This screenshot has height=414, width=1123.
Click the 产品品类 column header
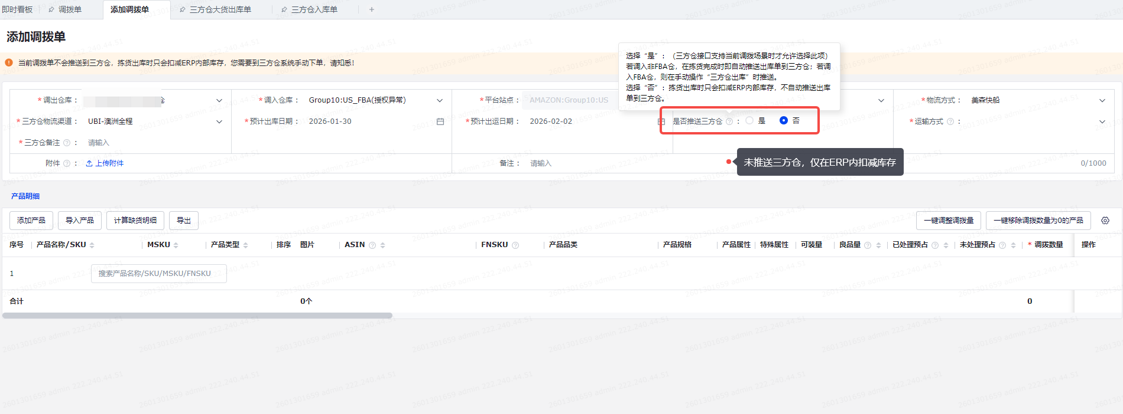563,245
